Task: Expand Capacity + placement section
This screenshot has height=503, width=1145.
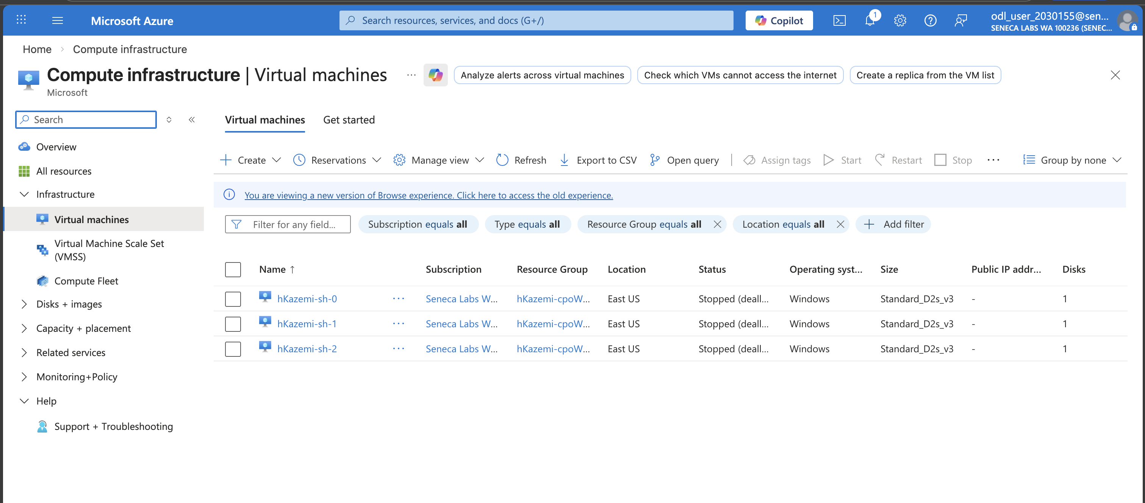Action: coord(25,328)
